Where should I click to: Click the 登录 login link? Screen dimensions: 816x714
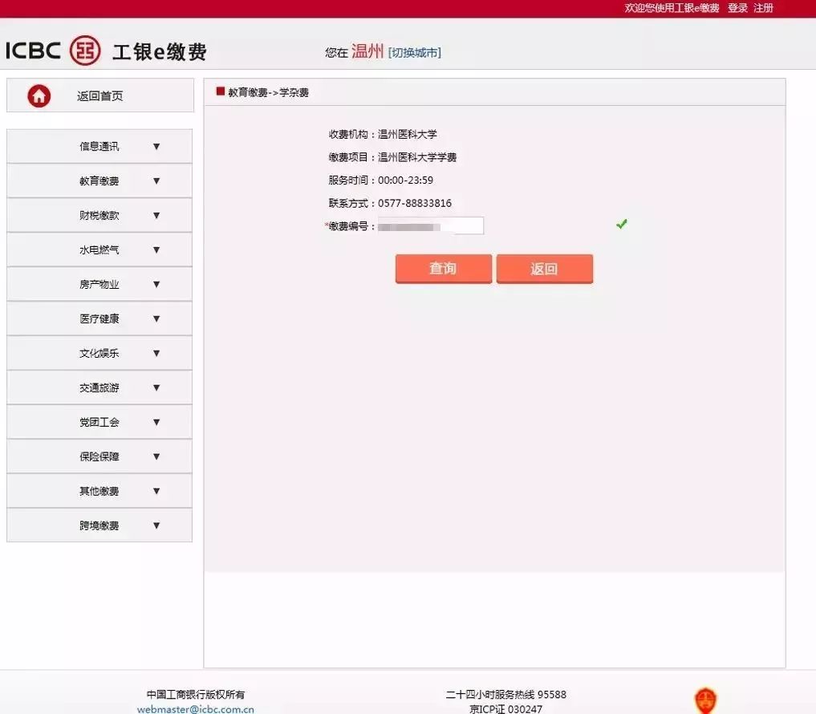click(x=737, y=8)
